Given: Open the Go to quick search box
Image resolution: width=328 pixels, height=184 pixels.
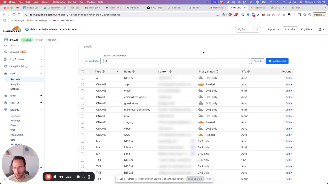Looking at the screenshot, I should pyautogui.click(x=248, y=29).
